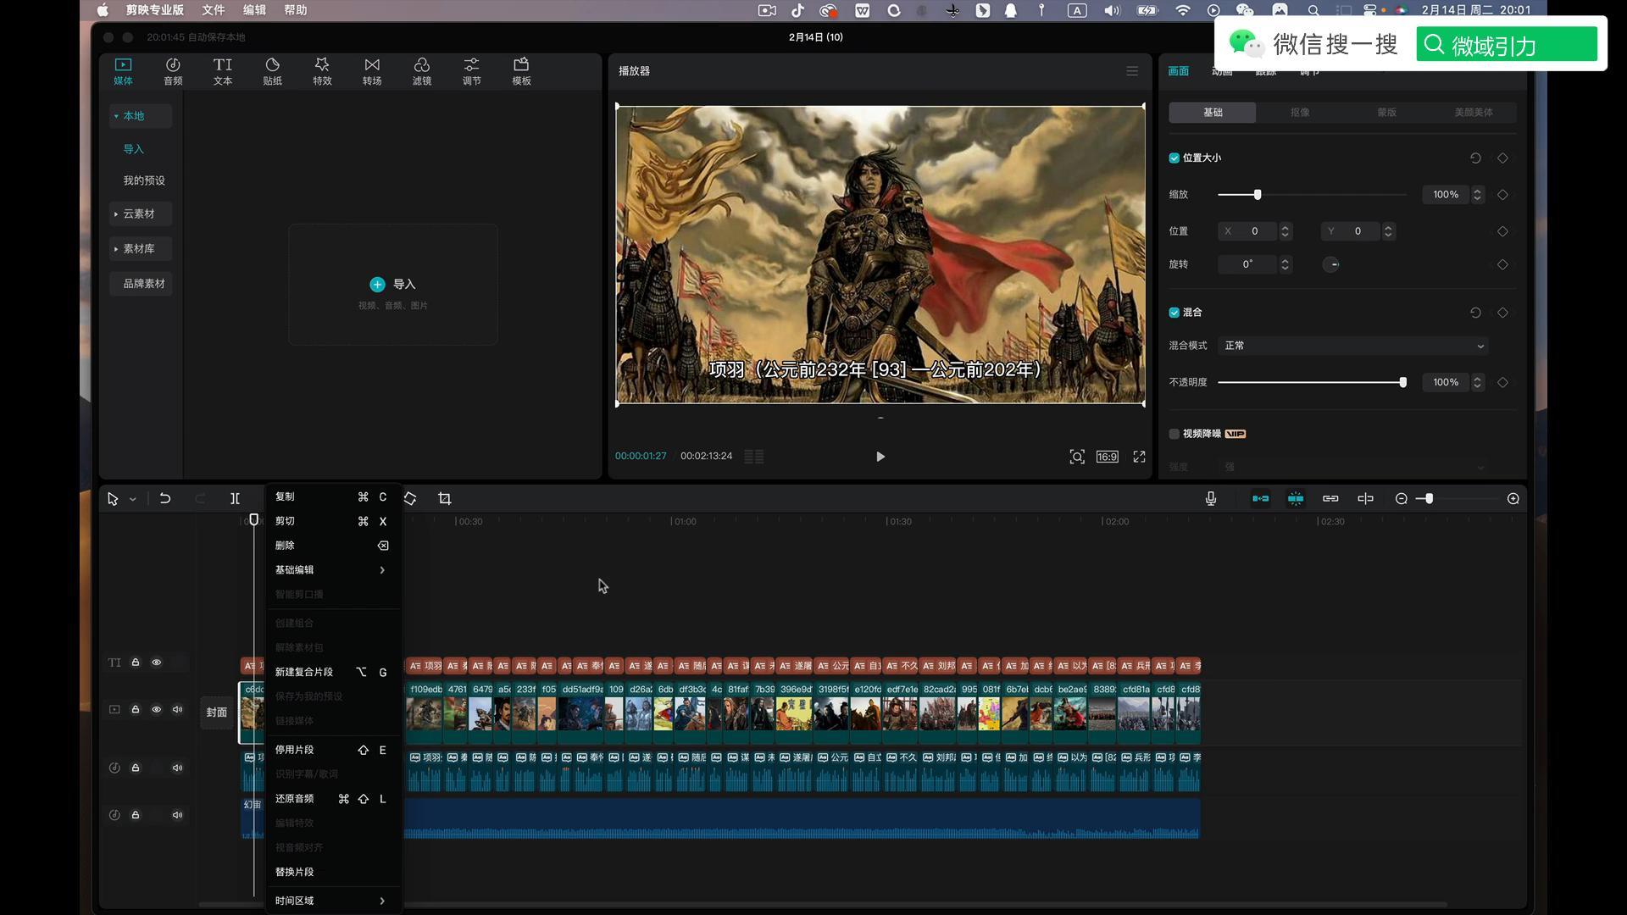This screenshot has height=915, width=1627.
Task: Add keyframe diamond for 不透明度
Action: pyautogui.click(x=1502, y=383)
